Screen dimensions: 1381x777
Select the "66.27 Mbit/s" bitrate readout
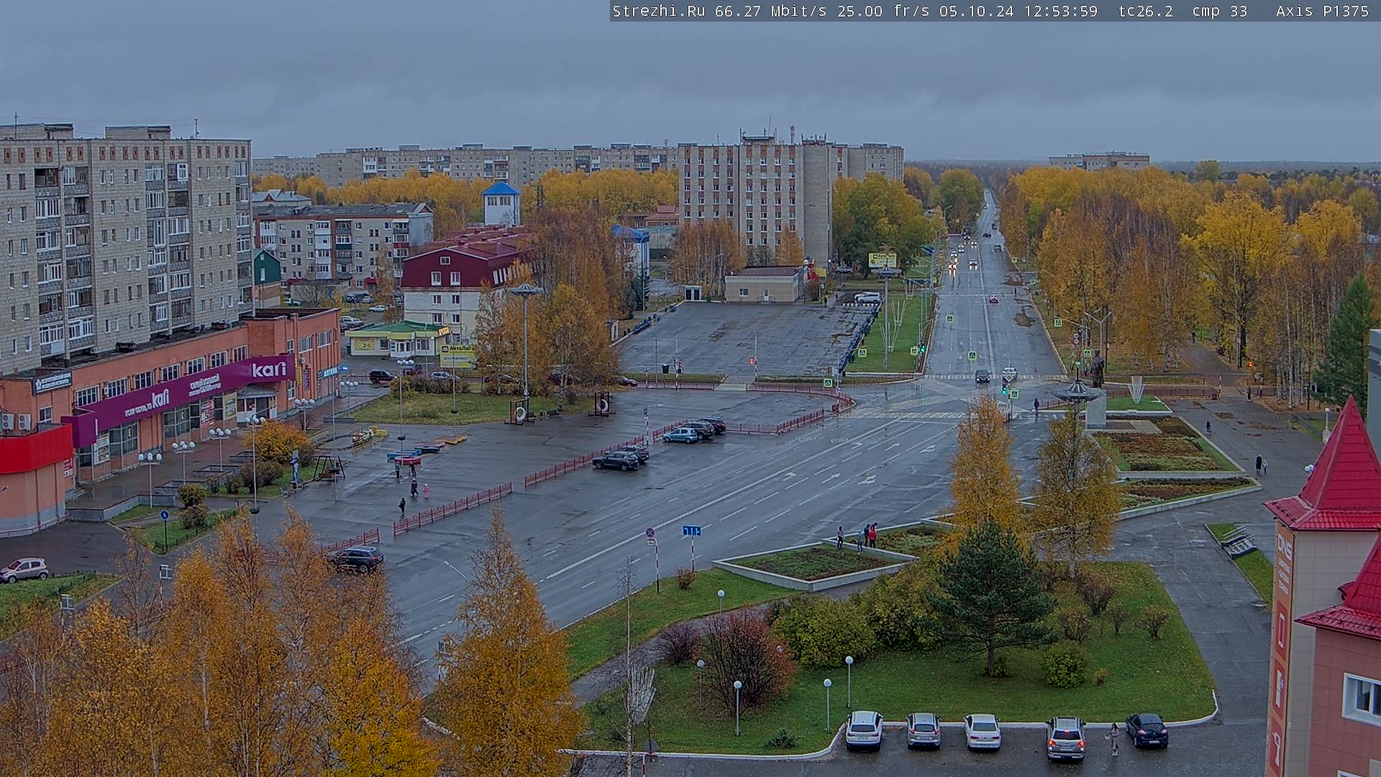click(771, 11)
